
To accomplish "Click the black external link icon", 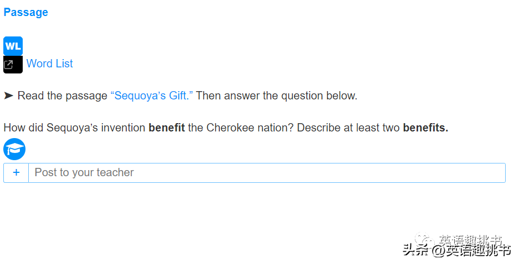I will (13, 65).
